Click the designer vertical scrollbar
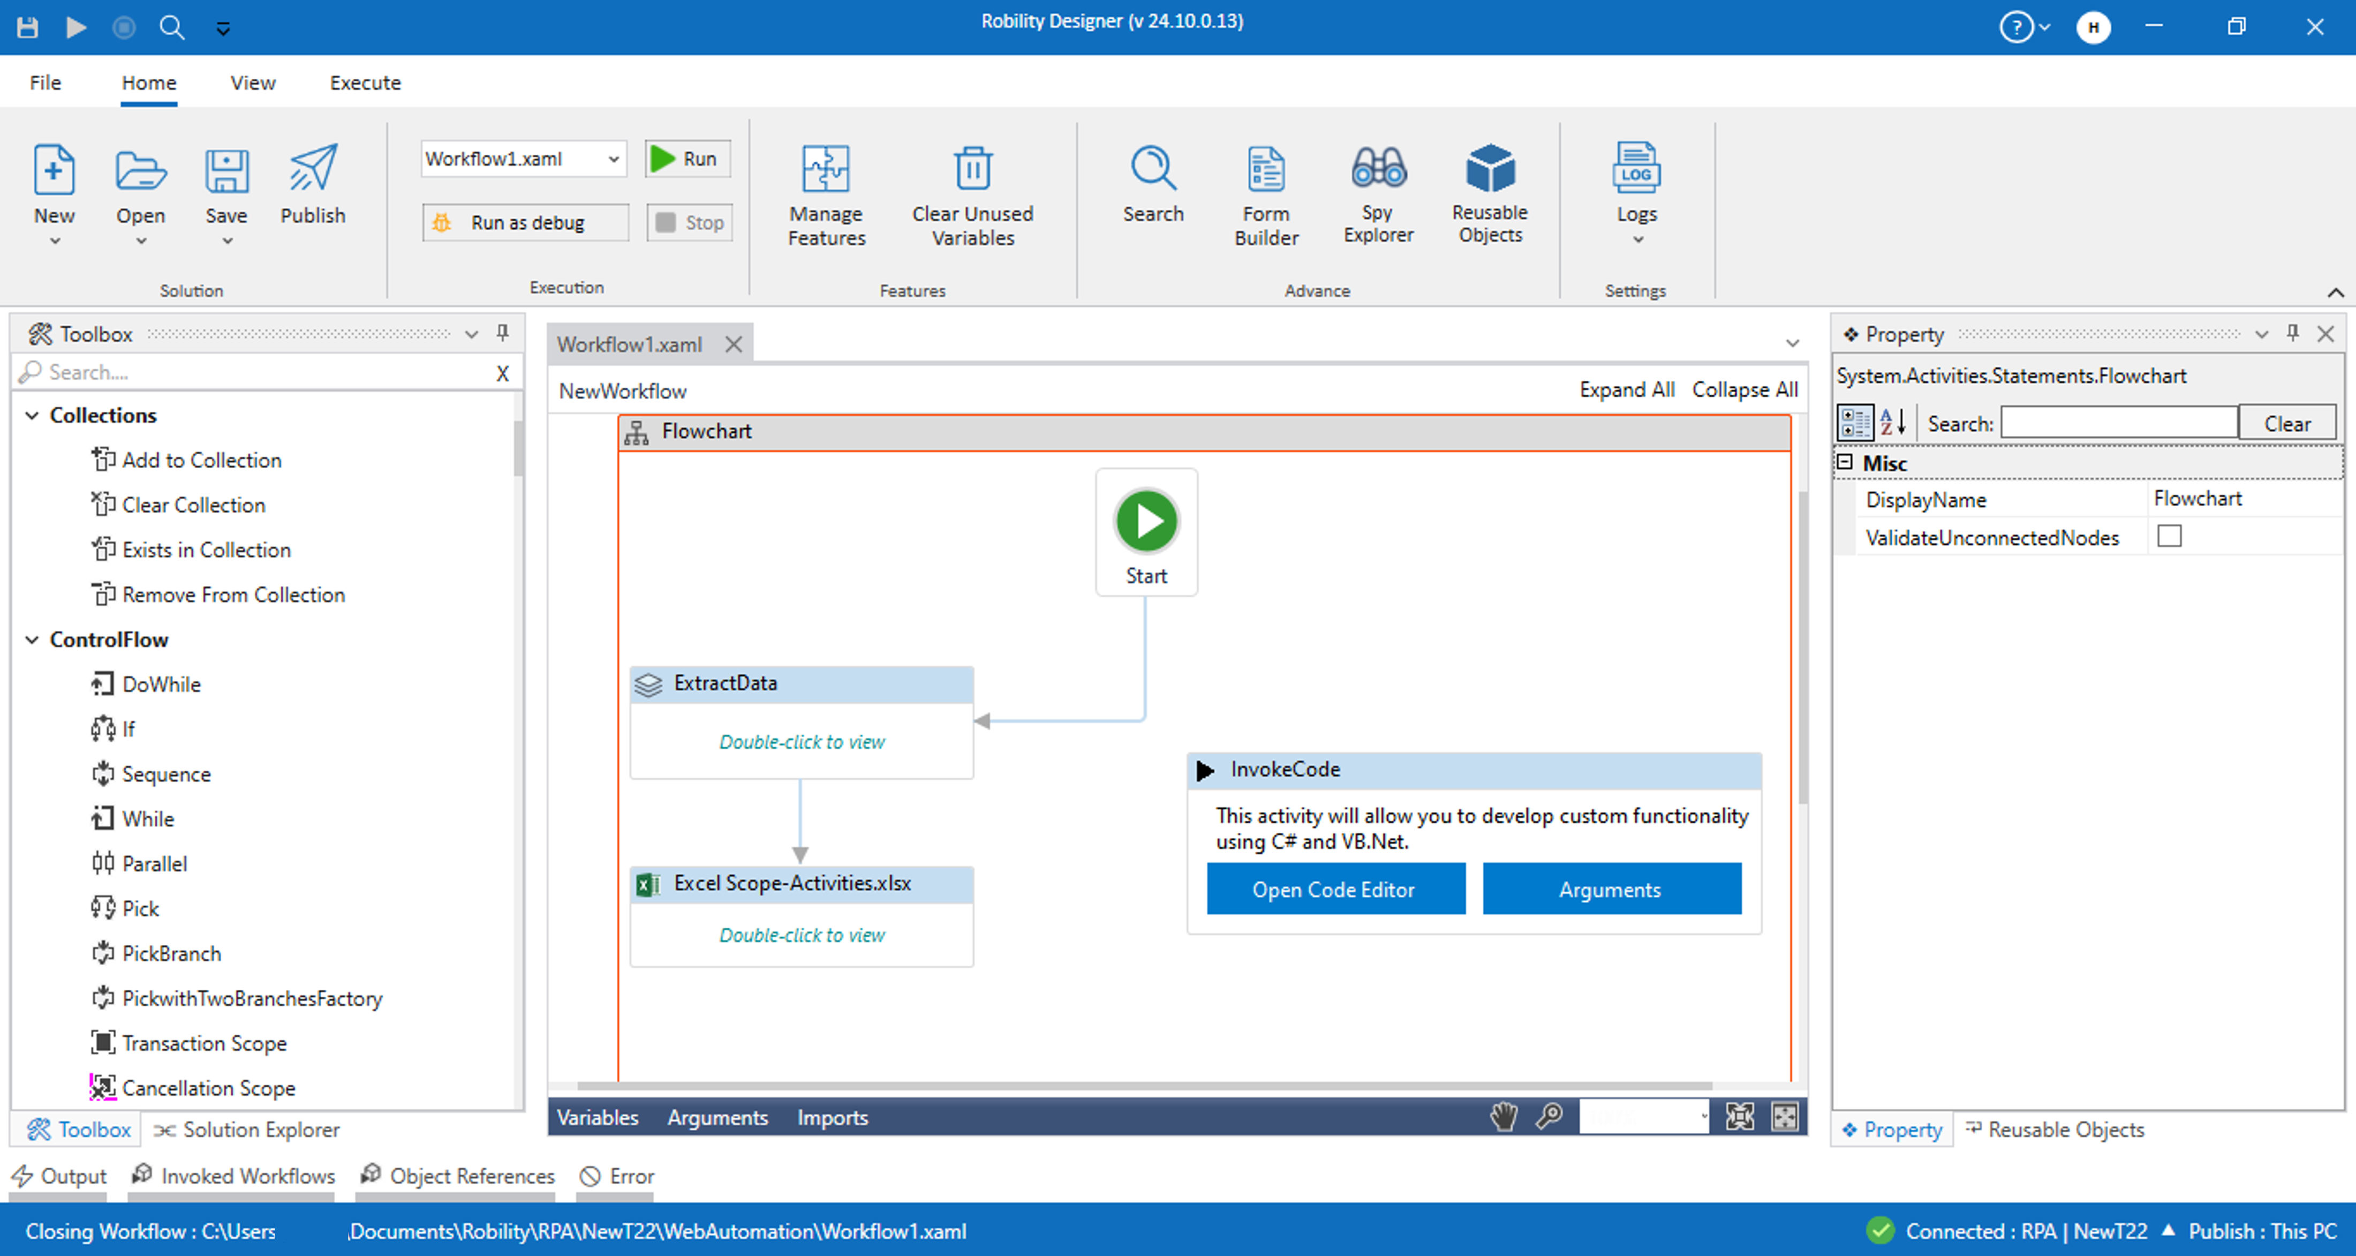Viewport: 2356px width, 1256px height. tap(1803, 648)
